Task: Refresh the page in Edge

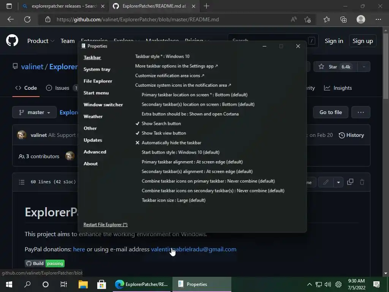Action: [x=27, y=19]
